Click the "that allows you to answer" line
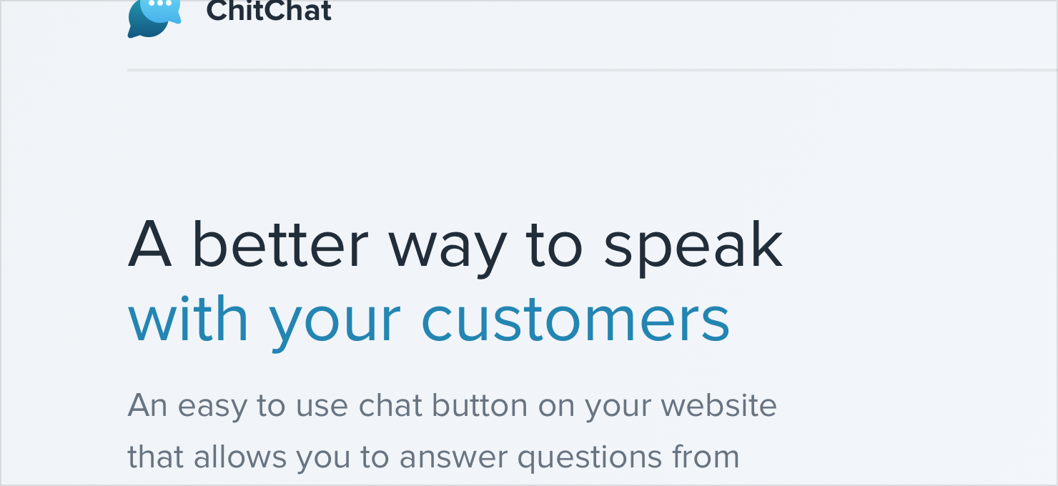 coord(433,457)
